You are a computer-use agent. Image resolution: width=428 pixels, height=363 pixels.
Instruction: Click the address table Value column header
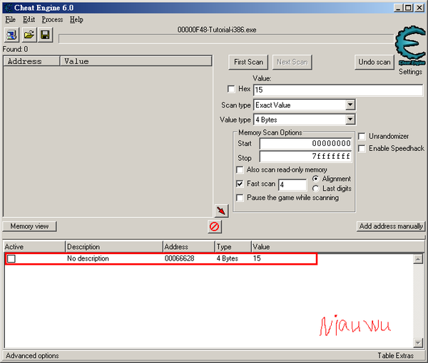[x=338, y=247]
